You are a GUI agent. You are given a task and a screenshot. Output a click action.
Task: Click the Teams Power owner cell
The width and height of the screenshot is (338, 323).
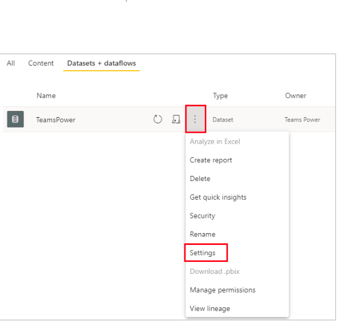(303, 120)
